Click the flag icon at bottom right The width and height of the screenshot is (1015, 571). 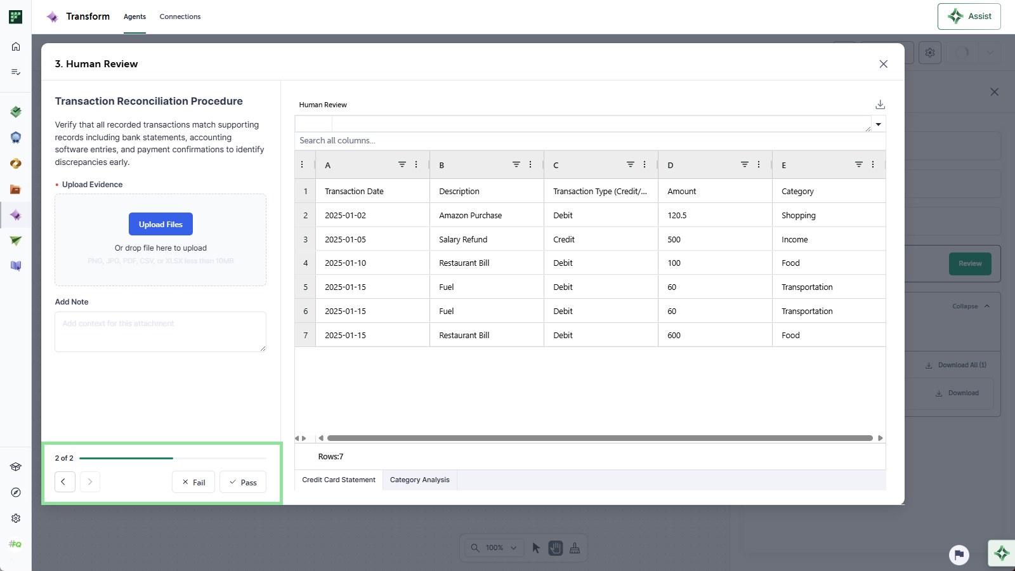point(959,555)
